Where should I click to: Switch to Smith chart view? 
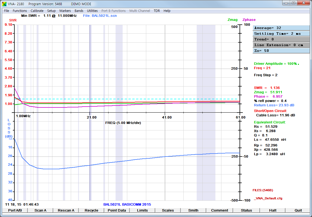193,210
